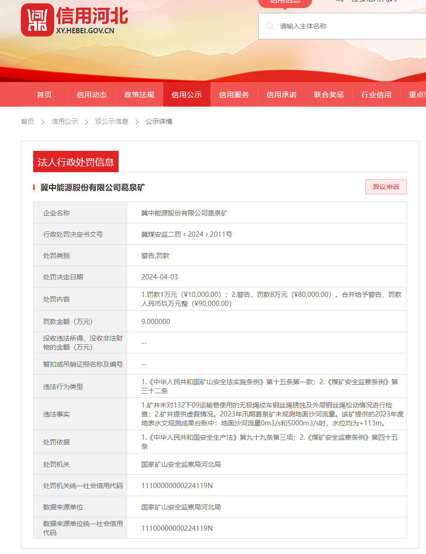The height and width of the screenshot is (554, 426).
Task: Focus the 请输入主体名称 search field
Action: [342, 26]
